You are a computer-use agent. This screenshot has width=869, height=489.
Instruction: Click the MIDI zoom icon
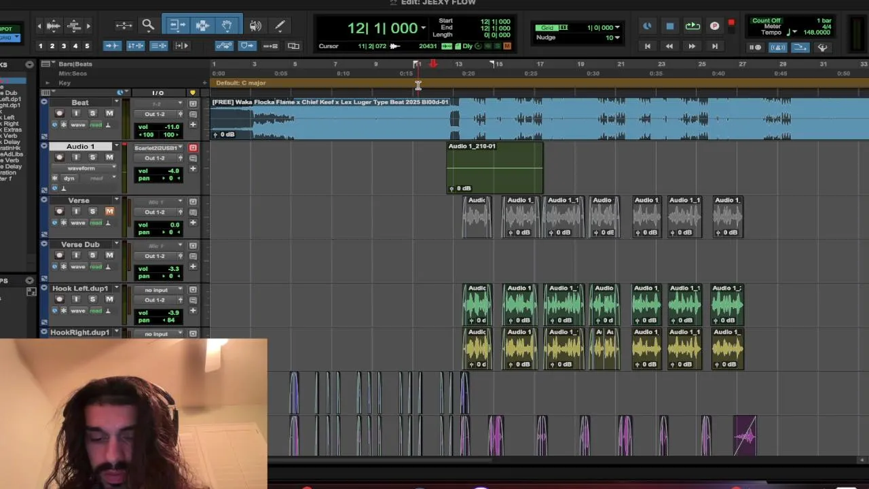pos(75,26)
